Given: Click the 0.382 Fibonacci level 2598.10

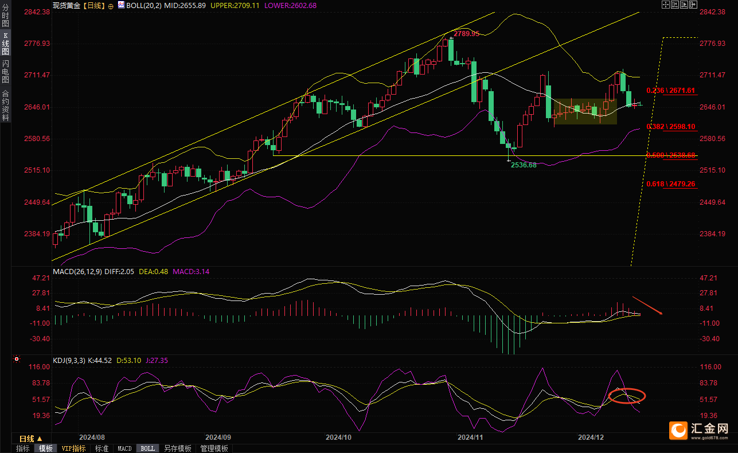Looking at the screenshot, I should [x=670, y=127].
